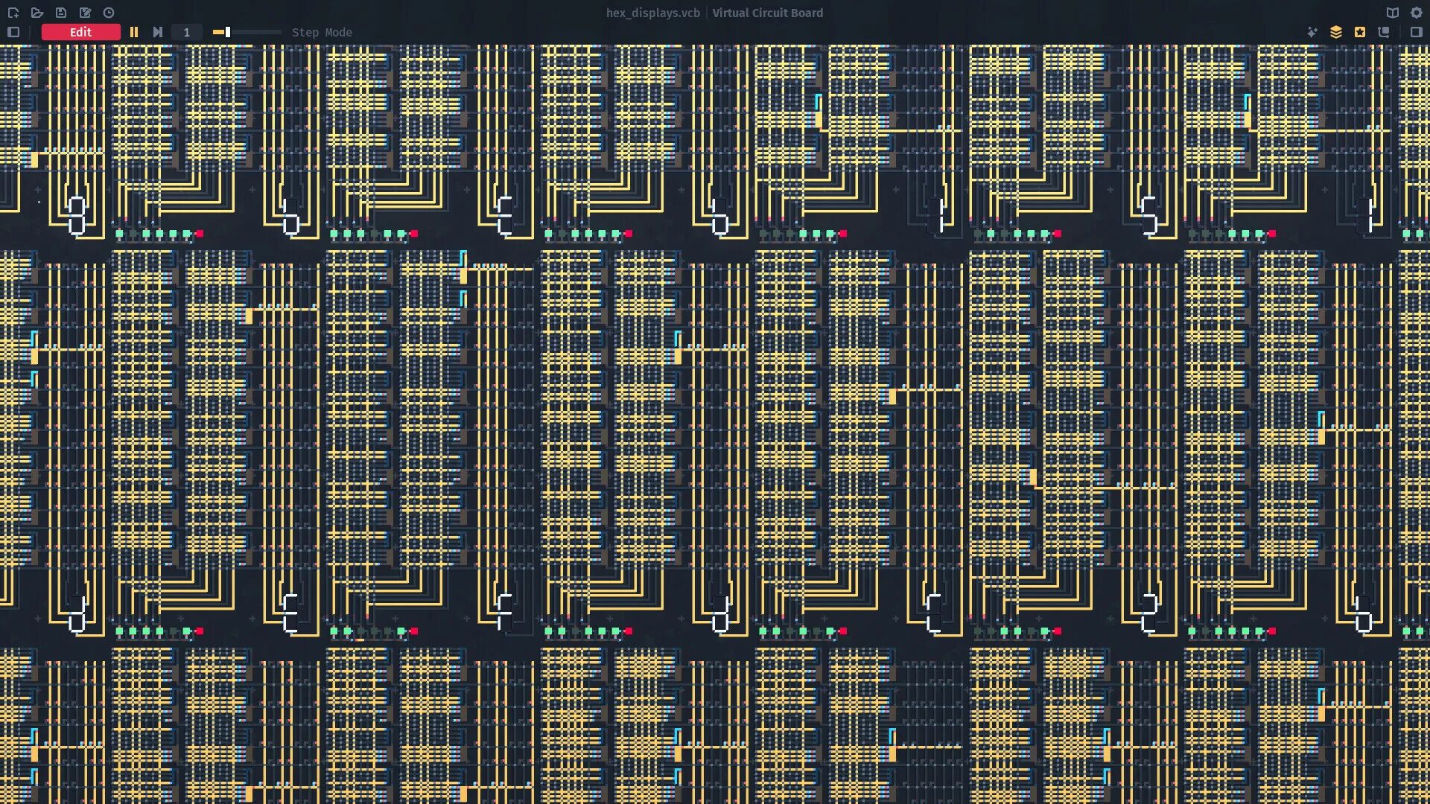Toggle the left sidebar panel icon

13,32
